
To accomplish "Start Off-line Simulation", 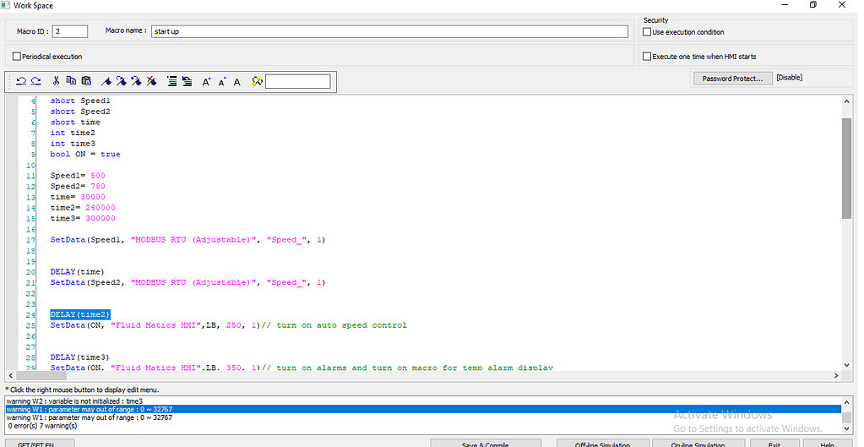I will [x=604, y=444].
